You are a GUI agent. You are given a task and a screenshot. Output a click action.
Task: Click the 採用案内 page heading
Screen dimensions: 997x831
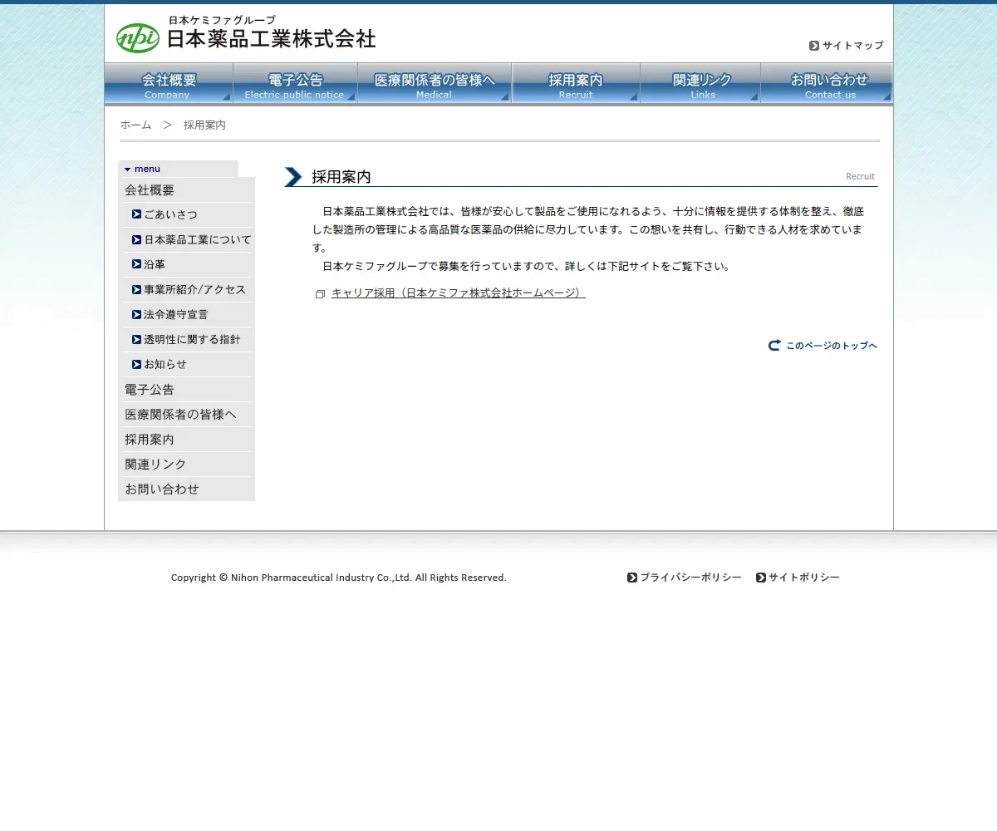(341, 177)
